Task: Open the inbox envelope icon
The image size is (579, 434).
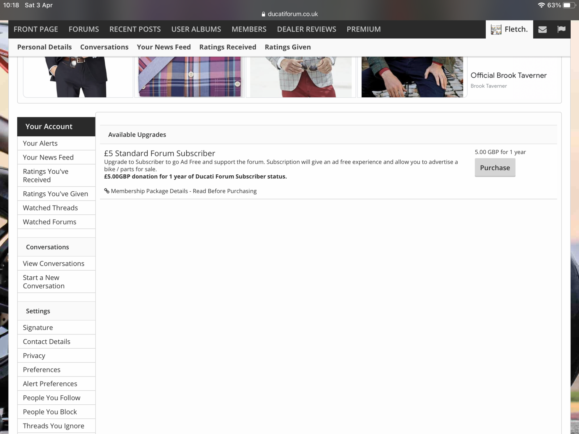Action: pyautogui.click(x=542, y=30)
